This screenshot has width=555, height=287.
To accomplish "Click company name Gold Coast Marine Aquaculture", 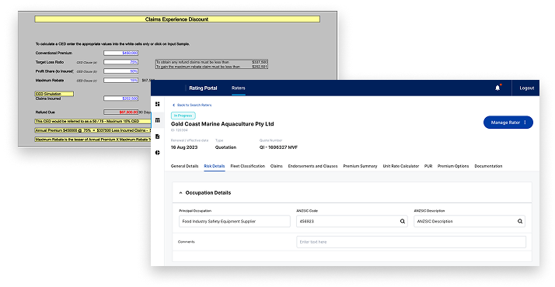I will (222, 124).
